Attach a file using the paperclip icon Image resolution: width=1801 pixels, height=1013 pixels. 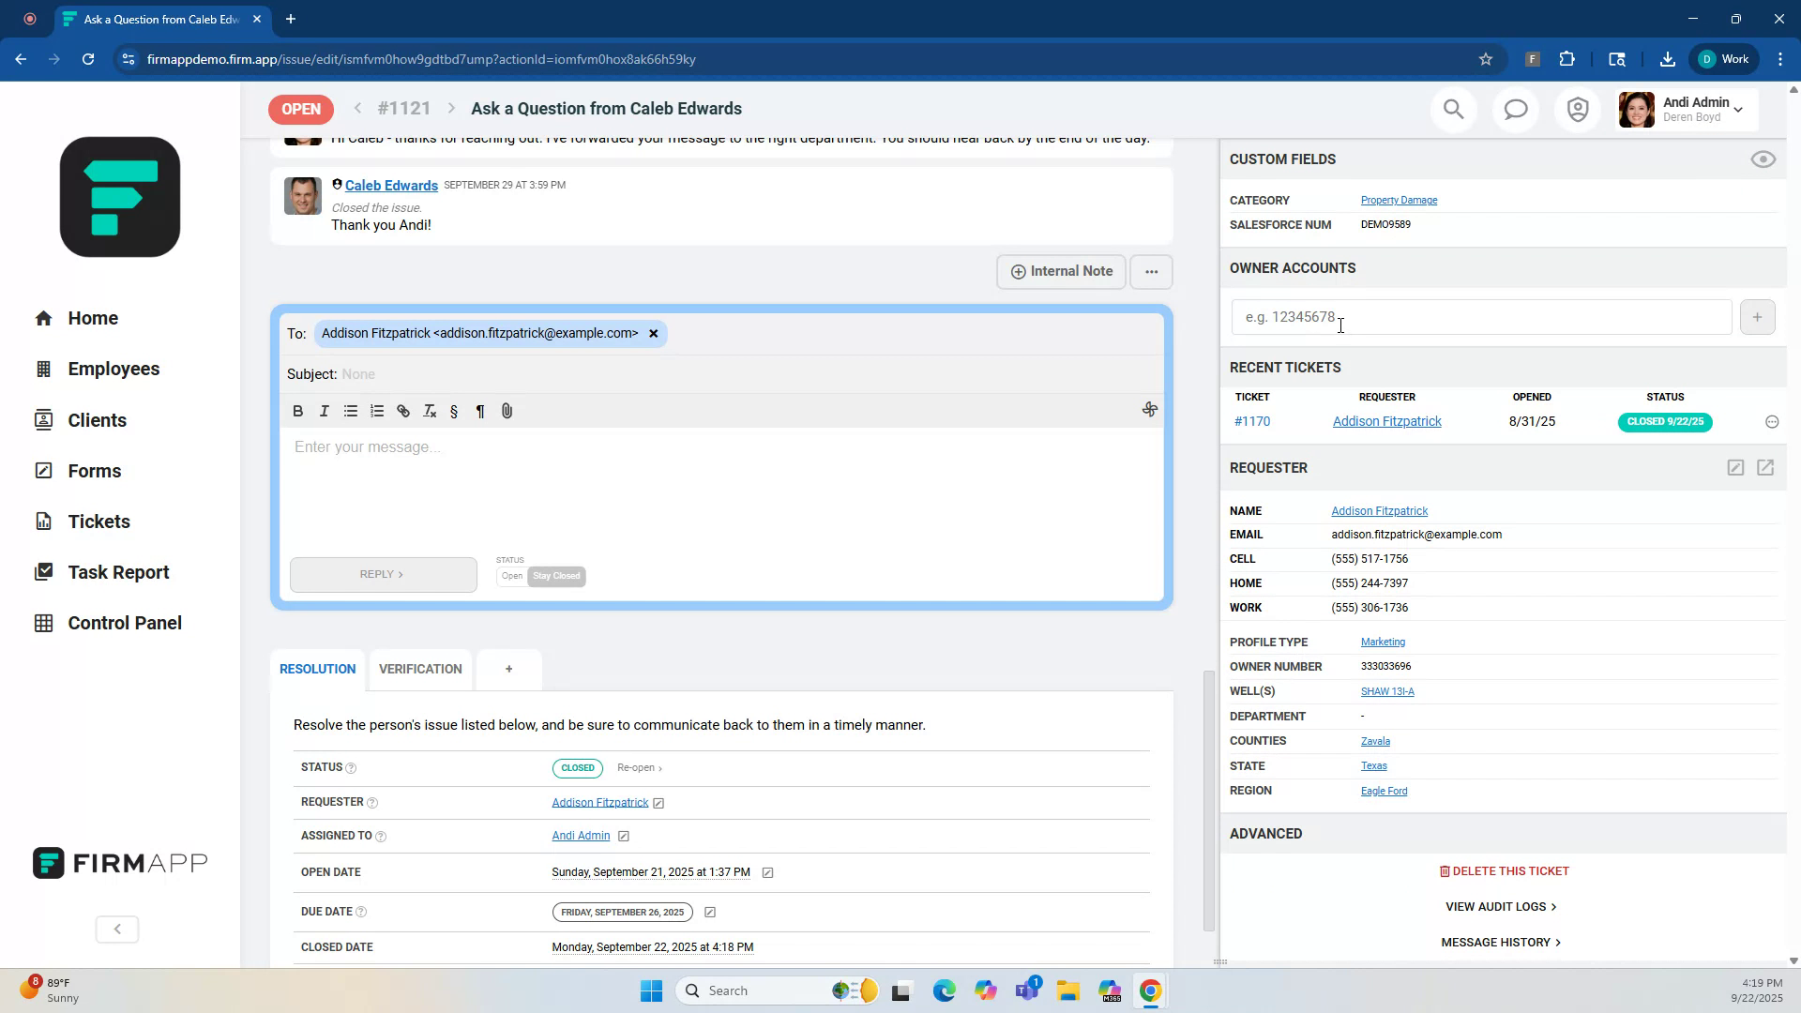click(507, 411)
